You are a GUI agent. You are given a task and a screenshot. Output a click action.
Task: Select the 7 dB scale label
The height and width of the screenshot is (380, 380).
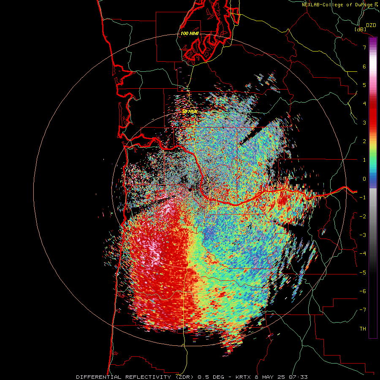pyautogui.click(x=364, y=47)
